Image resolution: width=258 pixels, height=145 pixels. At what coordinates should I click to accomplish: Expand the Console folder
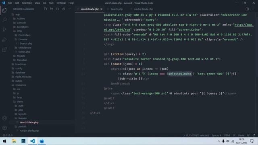pyautogui.click(x=21, y=23)
